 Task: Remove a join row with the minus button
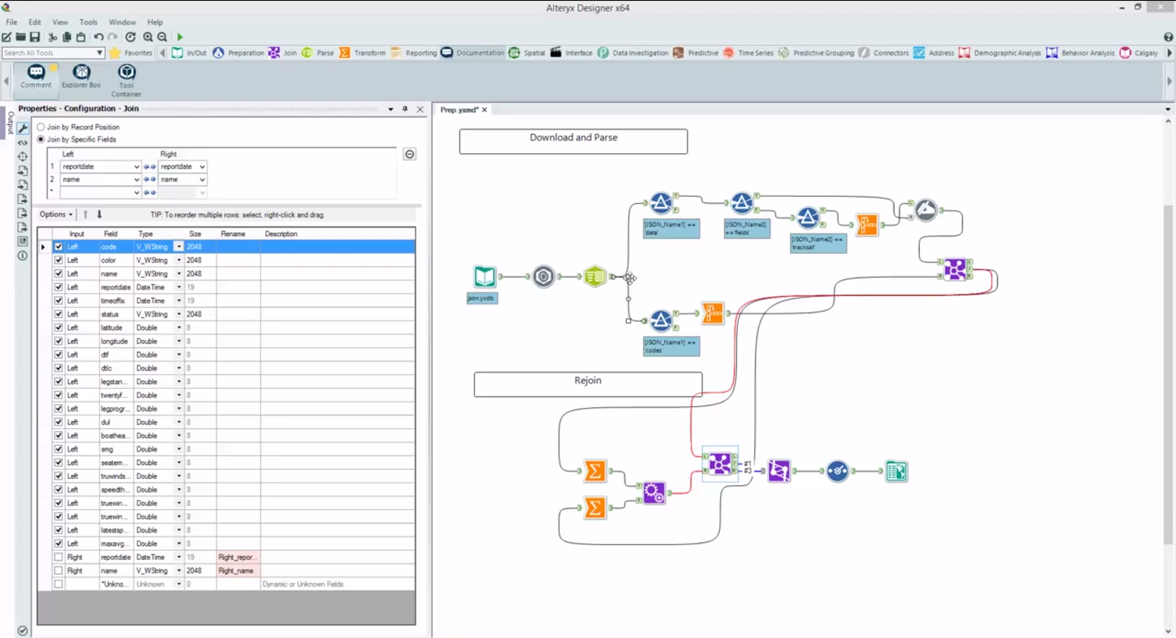(x=410, y=154)
